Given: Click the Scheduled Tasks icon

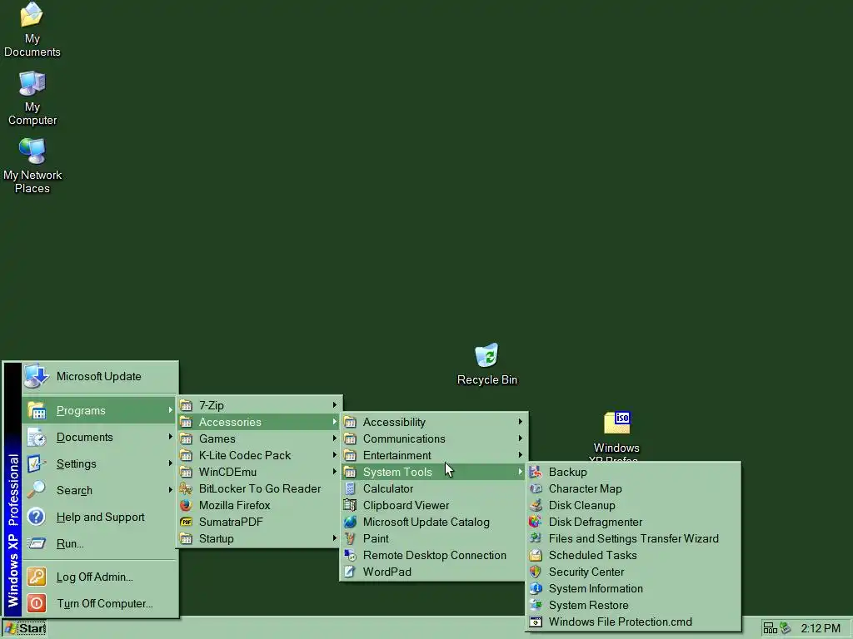Looking at the screenshot, I should pyautogui.click(x=536, y=555).
